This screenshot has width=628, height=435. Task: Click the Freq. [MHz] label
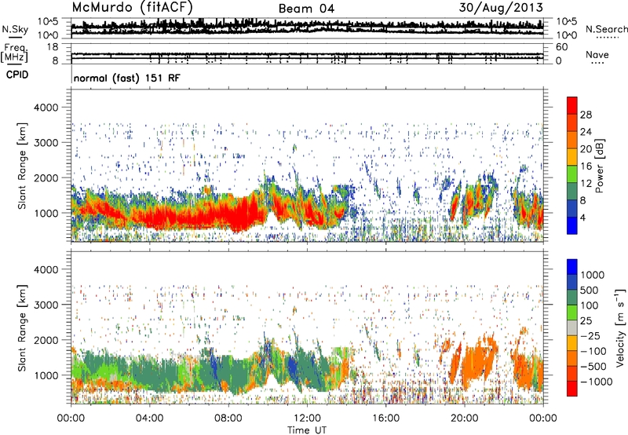tap(14, 53)
